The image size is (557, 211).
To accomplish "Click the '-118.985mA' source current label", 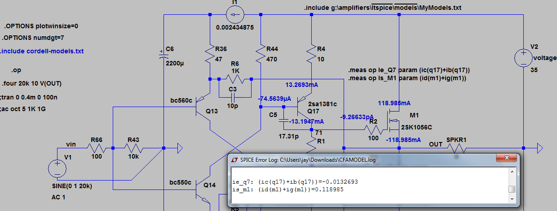I will [x=403, y=140].
